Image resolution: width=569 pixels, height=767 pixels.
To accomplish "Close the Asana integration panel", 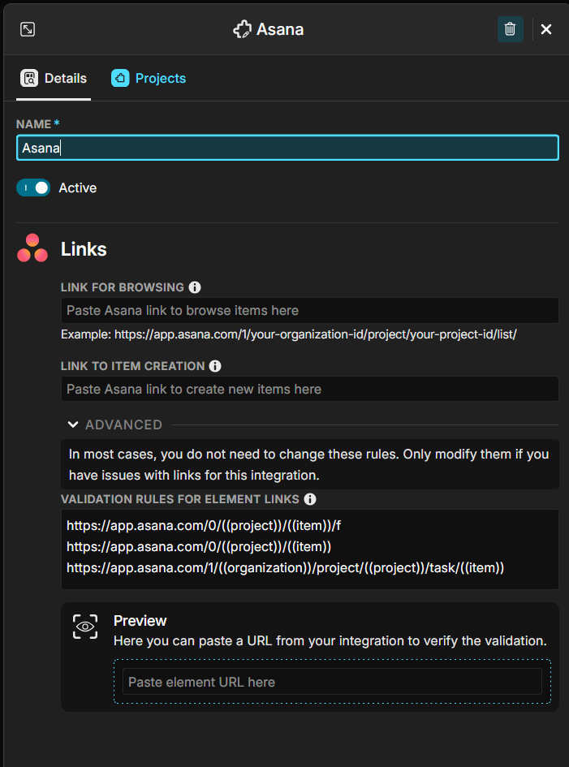I will [x=546, y=29].
